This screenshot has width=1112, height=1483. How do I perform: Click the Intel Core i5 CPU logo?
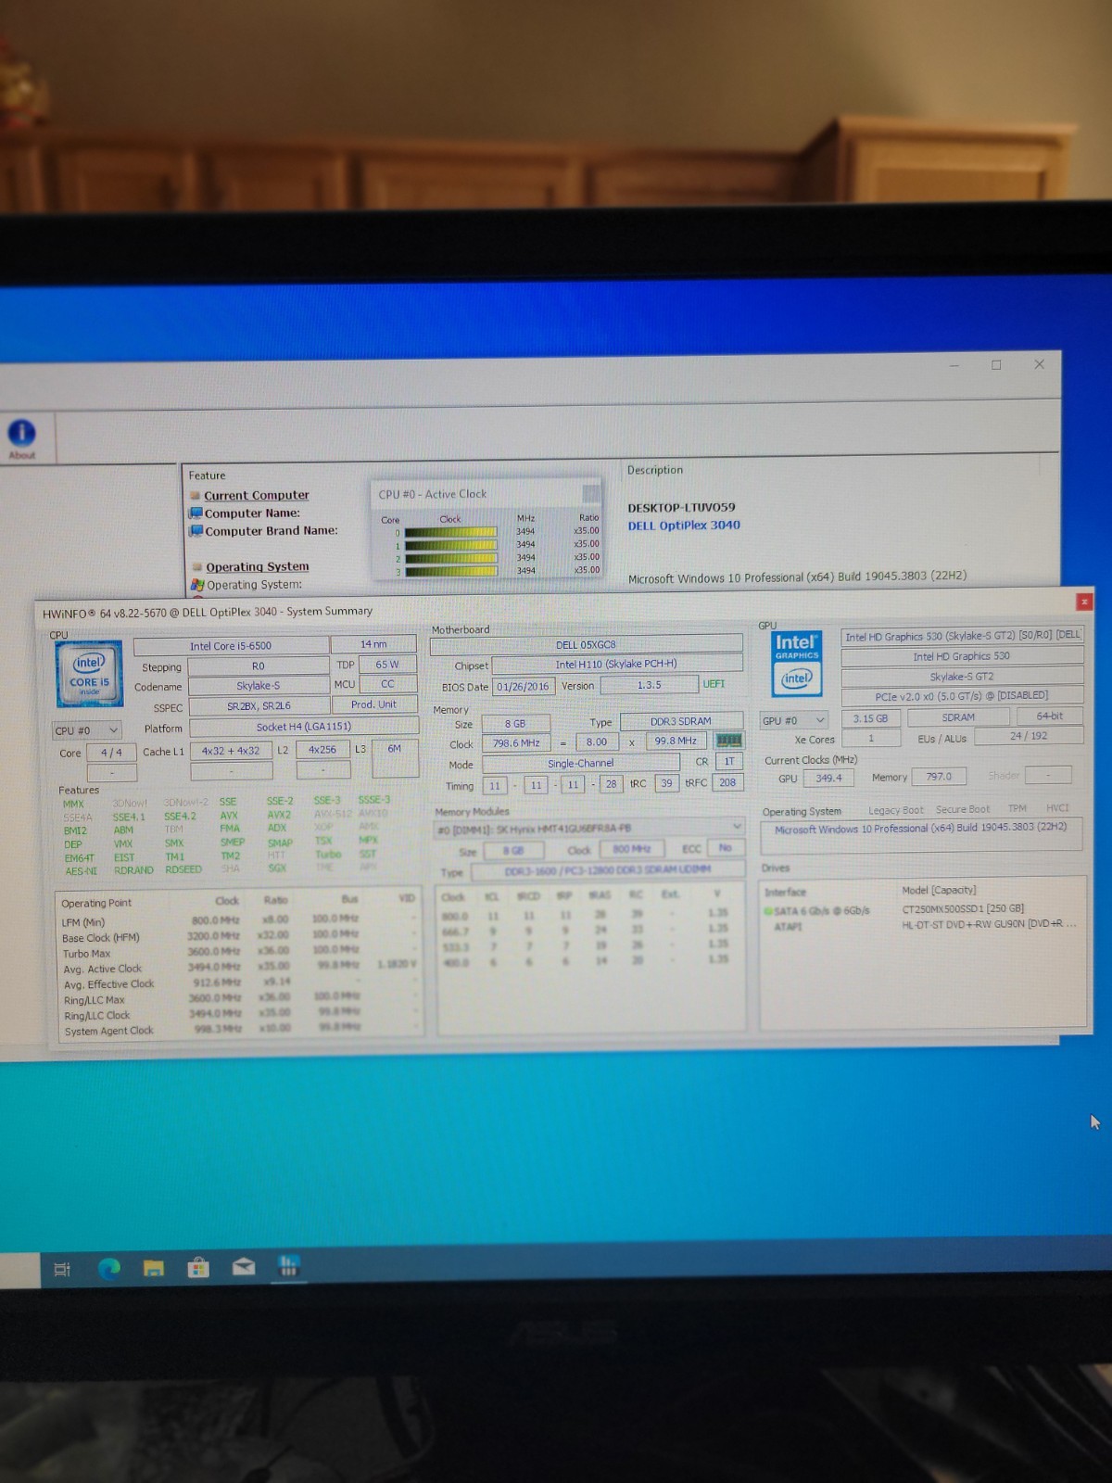[89, 676]
